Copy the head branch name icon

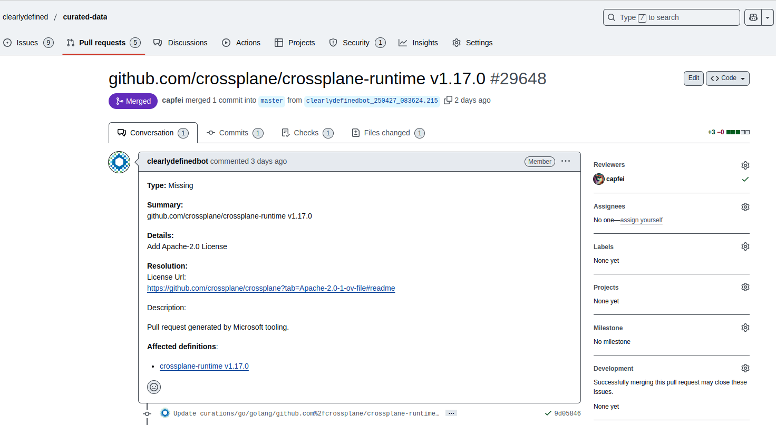[448, 100]
